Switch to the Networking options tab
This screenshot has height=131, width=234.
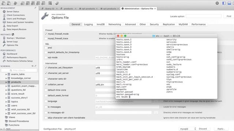[114, 24]
